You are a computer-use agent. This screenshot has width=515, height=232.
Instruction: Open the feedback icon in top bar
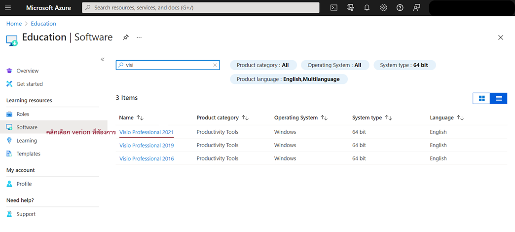coord(417,8)
